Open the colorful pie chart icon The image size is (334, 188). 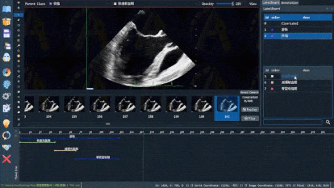pyautogui.click(x=6, y=73)
